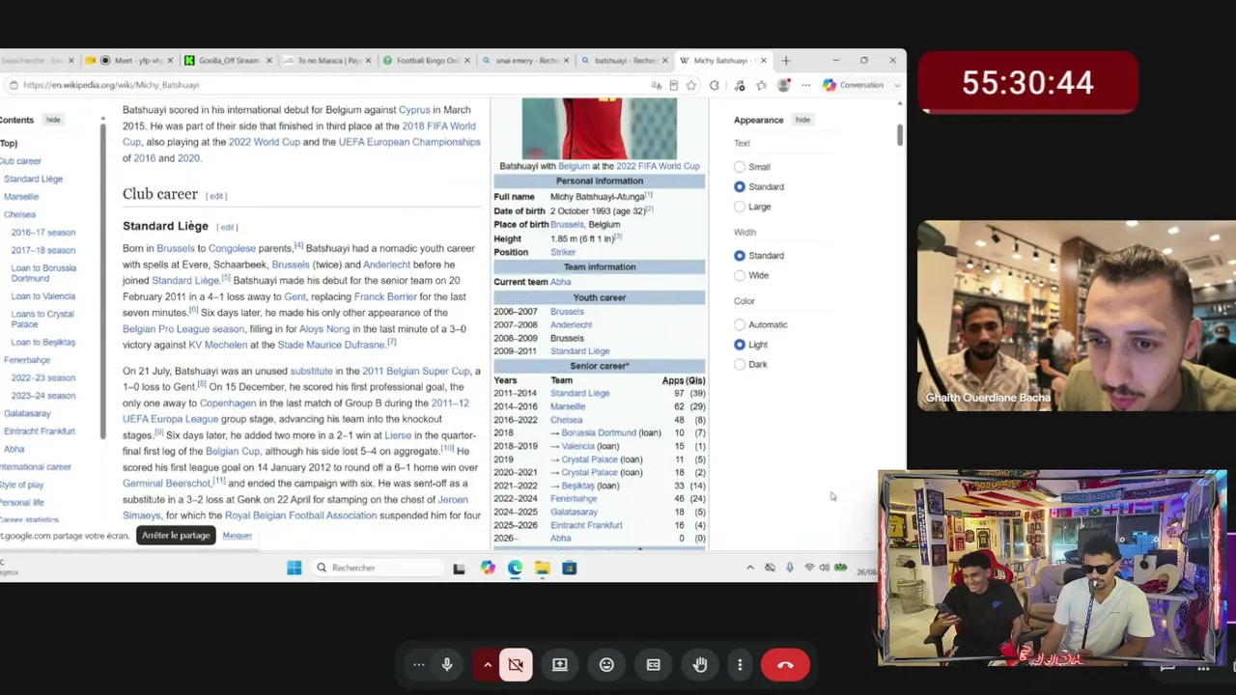Send an emoji reaction in the meeting
This screenshot has height=695, width=1236.
606,665
